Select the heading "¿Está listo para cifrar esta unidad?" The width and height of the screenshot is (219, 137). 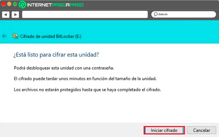[56, 55]
